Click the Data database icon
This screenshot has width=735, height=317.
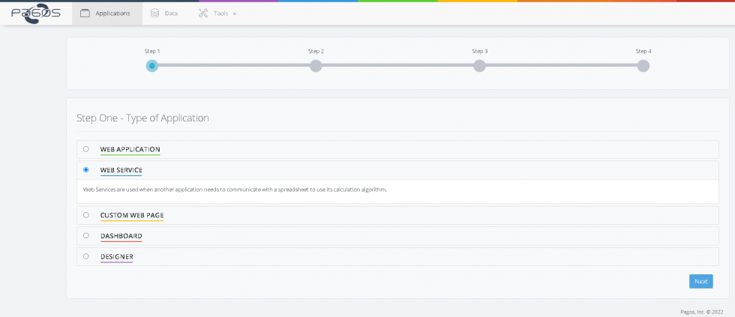click(155, 13)
